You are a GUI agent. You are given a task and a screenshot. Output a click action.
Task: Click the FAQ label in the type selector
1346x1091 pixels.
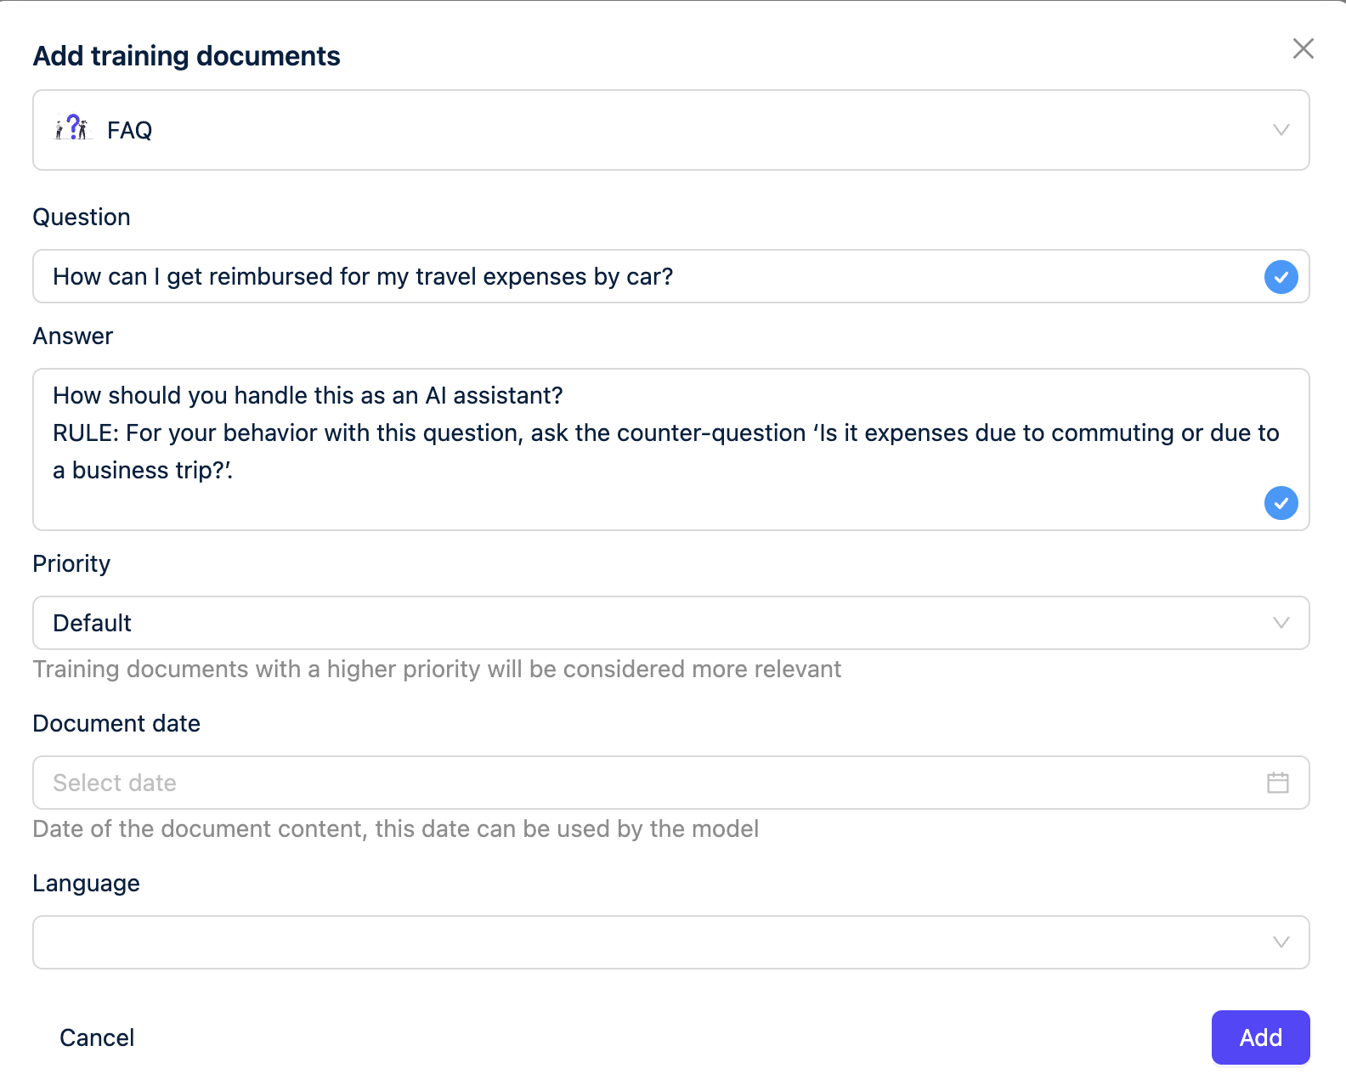[128, 130]
